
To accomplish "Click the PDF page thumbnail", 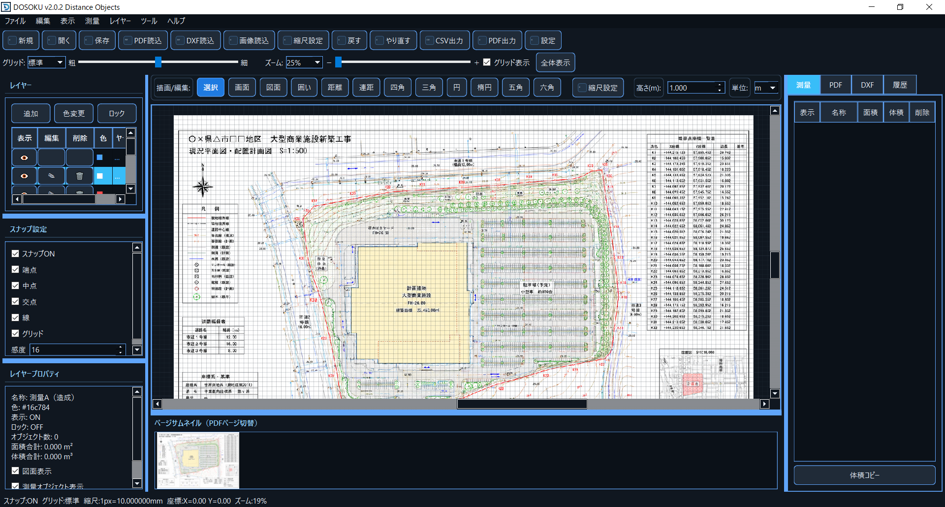I will pos(197,461).
